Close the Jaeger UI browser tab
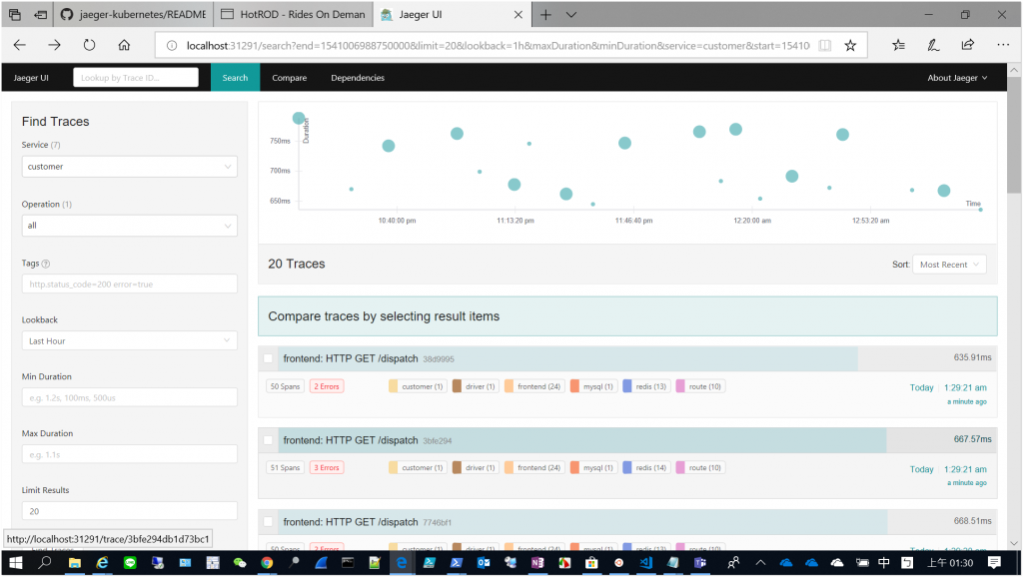1023x577 pixels. click(518, 14)
